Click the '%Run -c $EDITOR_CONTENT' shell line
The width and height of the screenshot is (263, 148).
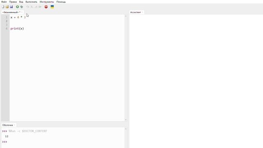click(28, 131)
